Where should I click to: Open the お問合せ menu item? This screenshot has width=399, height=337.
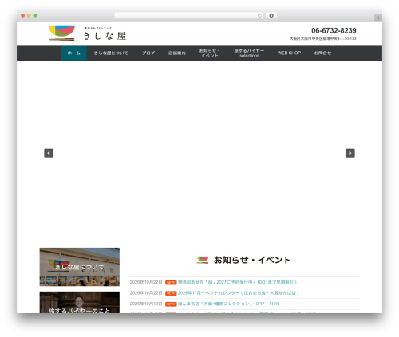pos(322,53)
